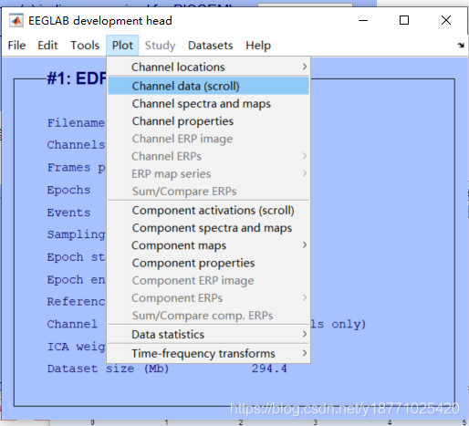This screenshot has width=469, height=426.
Task: Click the #1: EDF dataset title
Action: (x=77, y=78)
